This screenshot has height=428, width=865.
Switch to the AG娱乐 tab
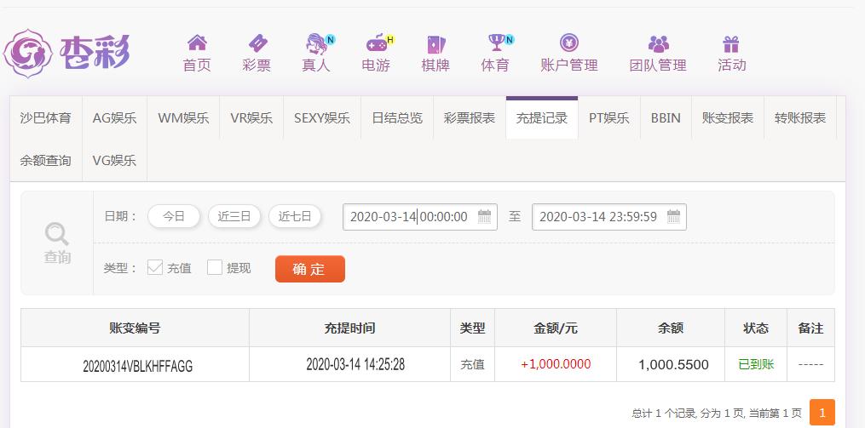click(x=115, y=118)
